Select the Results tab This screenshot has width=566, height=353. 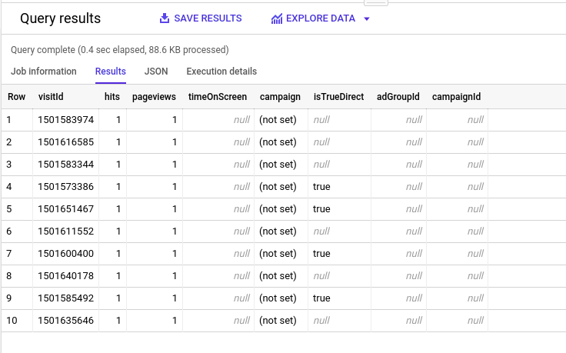[x=111, y=72]
